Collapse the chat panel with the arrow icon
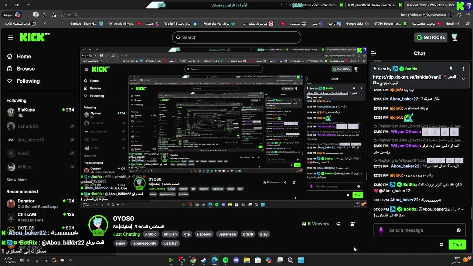The height and width of the screenshot is (266, 473). point(374,54)
